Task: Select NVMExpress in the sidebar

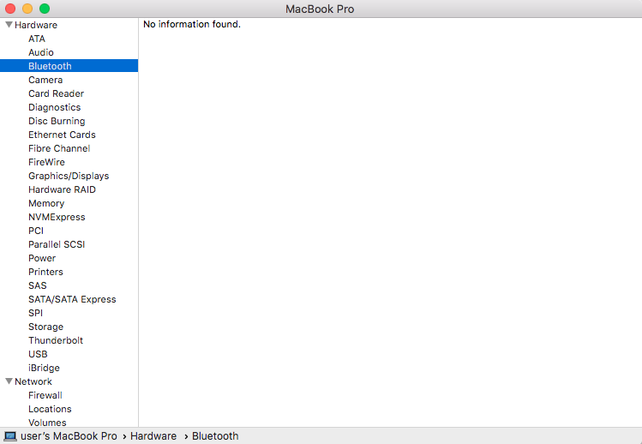Action: 57,217
